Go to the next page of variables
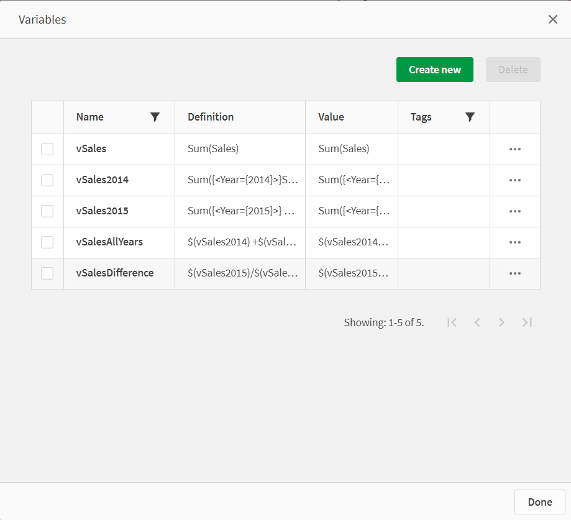 501,322
